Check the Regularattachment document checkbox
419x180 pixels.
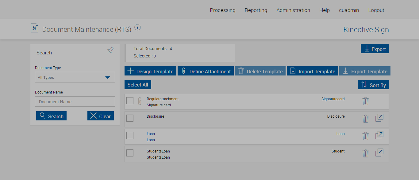[130, 101]
